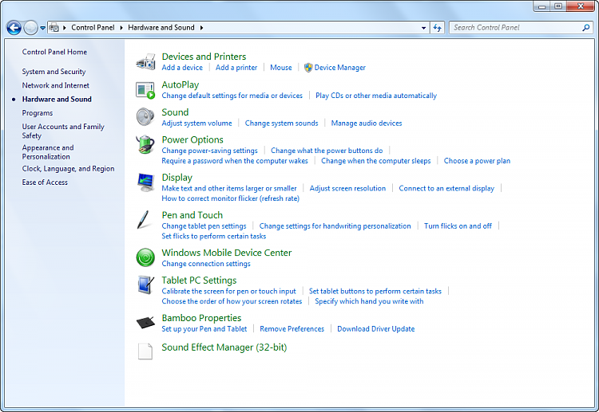This screenshot has width=599, height=412.
Task: Click Hardware and Sound breadcrumb
Action: click(x=161, y=27)
